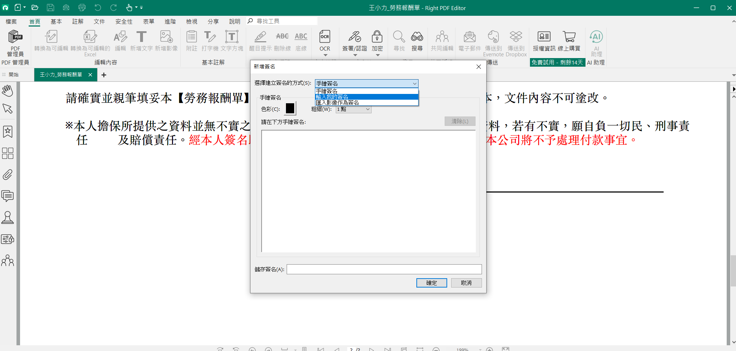This screenshot has height=351, width=736.
Task: Select the hand pan tool in sidebar
Action: 8,90
